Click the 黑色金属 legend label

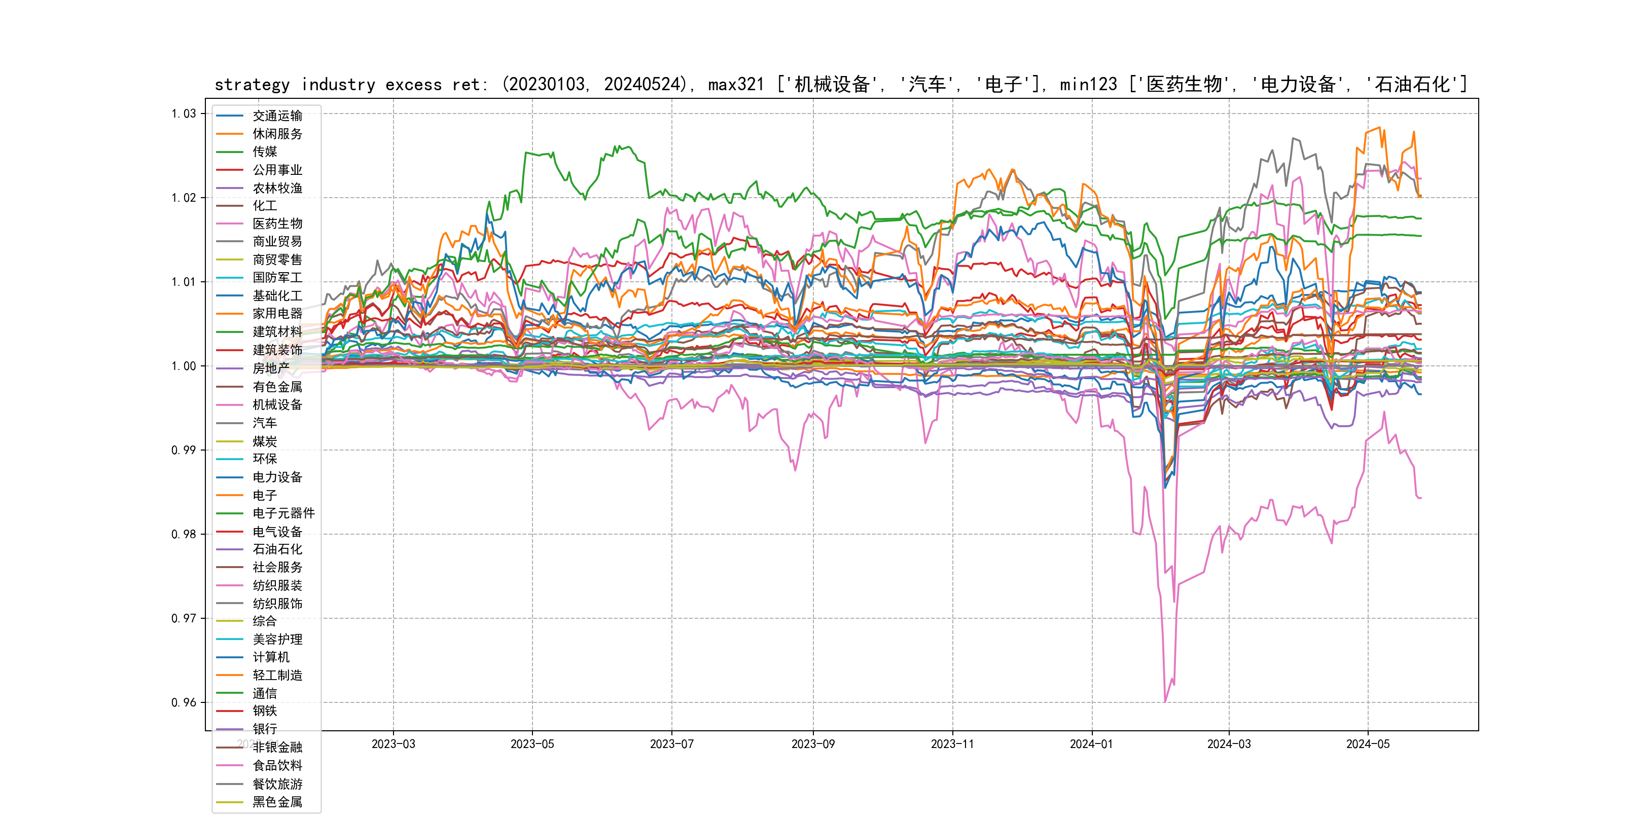(277, 802)
